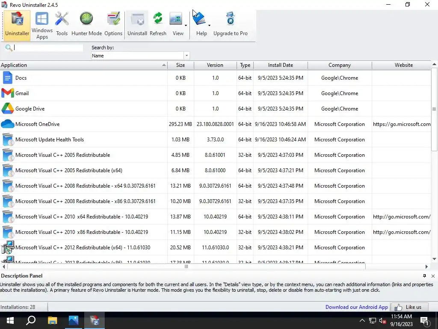The width and height of the screenshot is (438, 329).
Task: Open the Search by Name combo box
Action: (x=140, y=55)
